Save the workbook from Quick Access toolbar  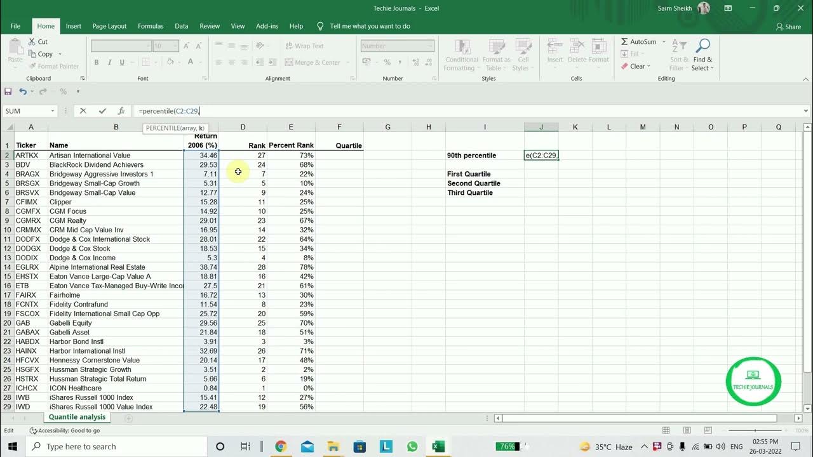8,91
